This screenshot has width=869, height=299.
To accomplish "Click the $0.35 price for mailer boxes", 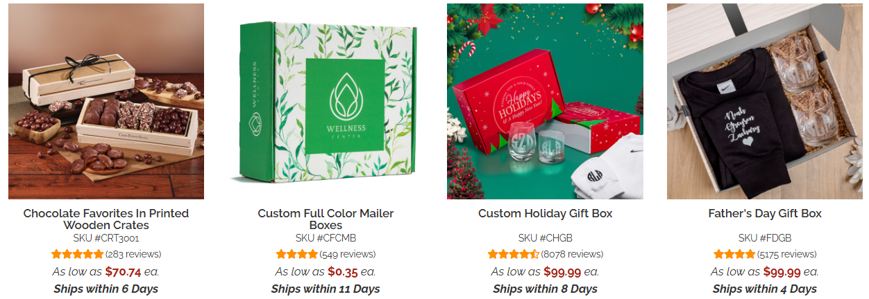I will [x=343, y=271].
